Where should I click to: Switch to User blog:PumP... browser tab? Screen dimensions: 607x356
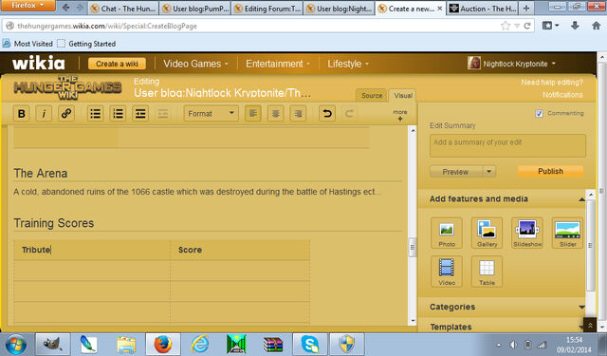[x=195, y=9]
